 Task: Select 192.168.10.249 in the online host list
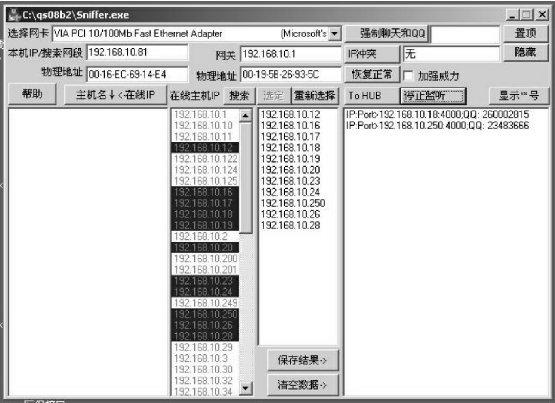click(205, 303)
